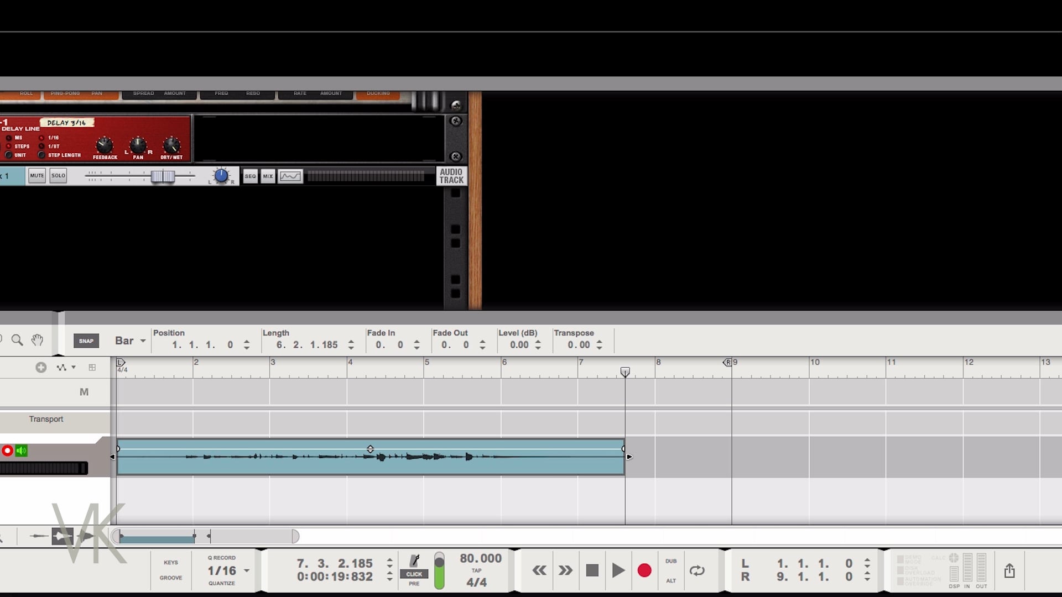Image resolution: width=1062 pixels, height=597 pixels.
Task: Click the blue pan knob on channel
Action: tap(221, 176)
